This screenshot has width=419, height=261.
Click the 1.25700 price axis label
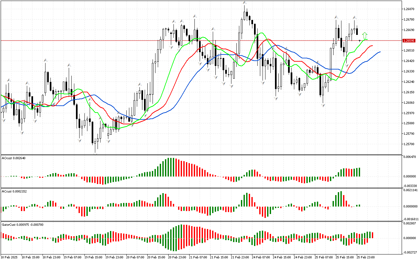point(409,144)
